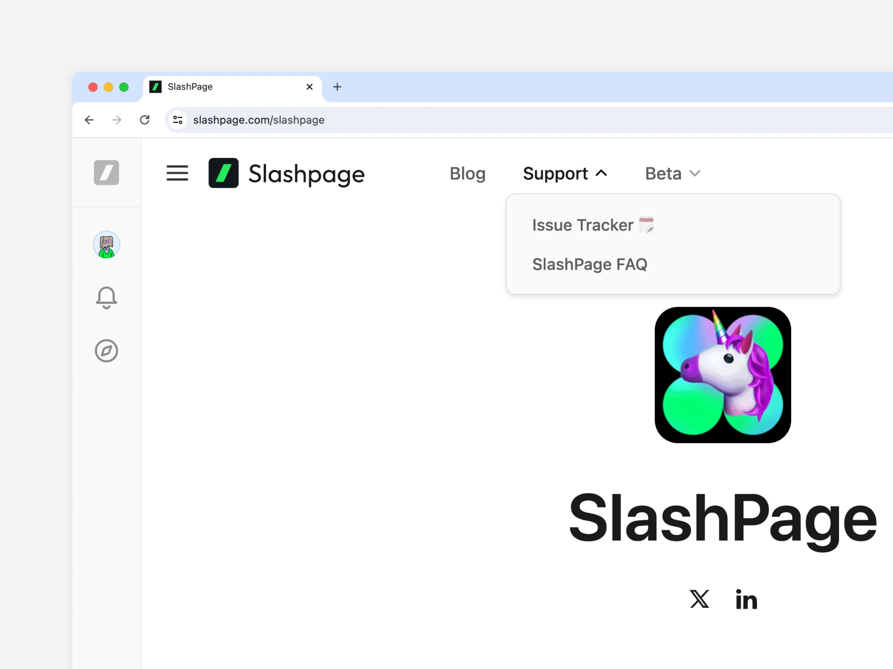The width and height of the screenshot is (893, 669).
Task: Select Issue Tracker from the menu
Action: [x=593, y=225]
